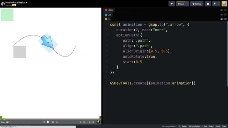
Task: Fork this pen
Action: (204, 126)
